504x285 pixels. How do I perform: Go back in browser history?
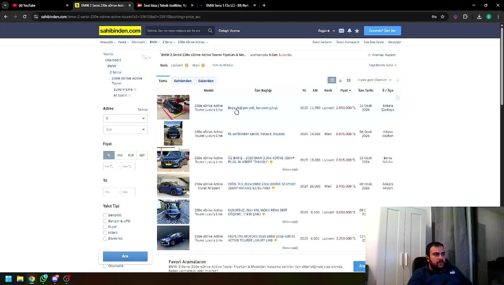click(x=6, y=17)
